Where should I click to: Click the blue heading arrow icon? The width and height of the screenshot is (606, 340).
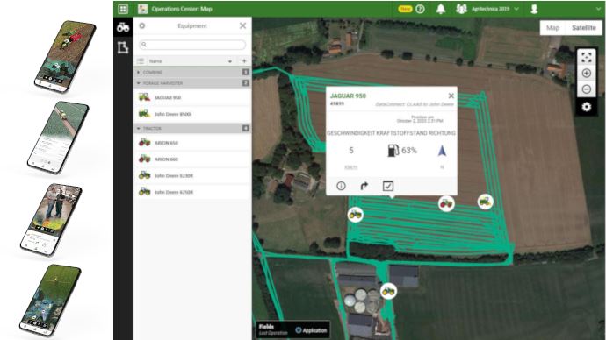click(442, 151)
